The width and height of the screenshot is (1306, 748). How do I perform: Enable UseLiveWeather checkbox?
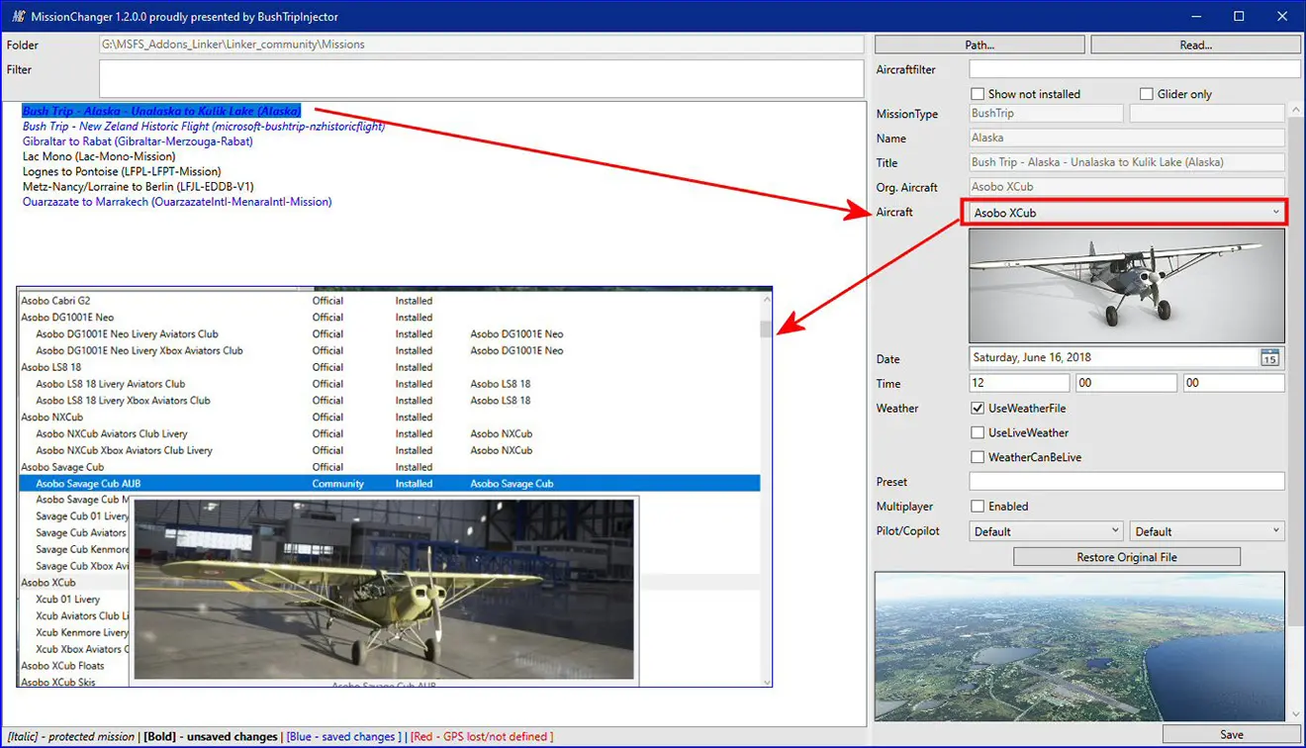[978, 432]
